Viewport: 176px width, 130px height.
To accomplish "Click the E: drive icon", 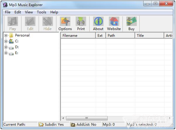I will (x=11, y=54).
